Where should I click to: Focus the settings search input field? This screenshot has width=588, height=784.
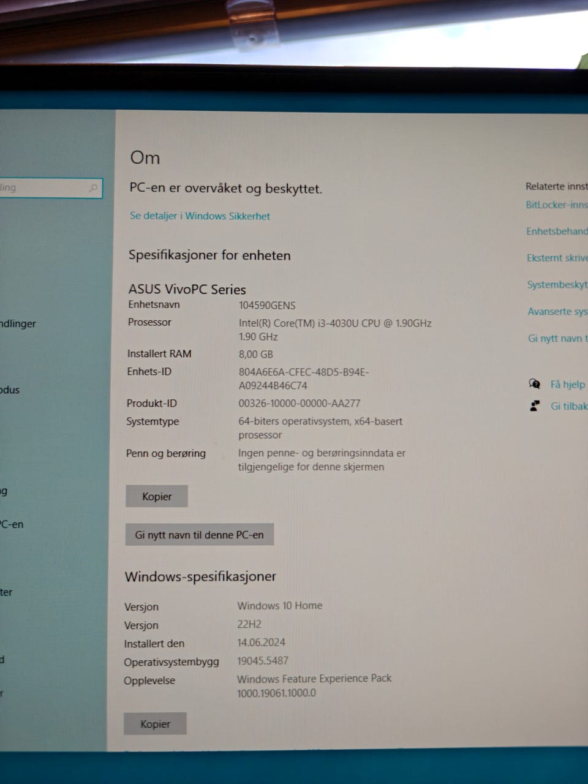(50, 188)
